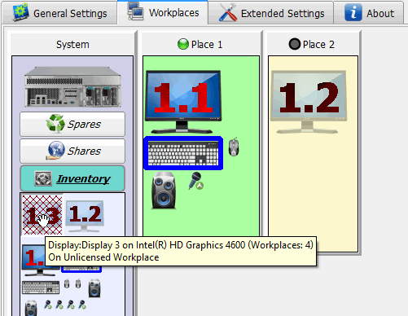Image resolution: width=408 pixels, height=316 pixels.
Task: Click the server rack system image
Action: 72,87
